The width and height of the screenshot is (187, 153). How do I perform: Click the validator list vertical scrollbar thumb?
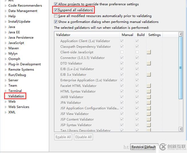(x=180, y=68)
